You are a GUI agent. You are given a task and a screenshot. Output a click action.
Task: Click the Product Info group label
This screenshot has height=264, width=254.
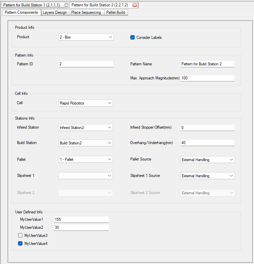(x=24, y=27)
